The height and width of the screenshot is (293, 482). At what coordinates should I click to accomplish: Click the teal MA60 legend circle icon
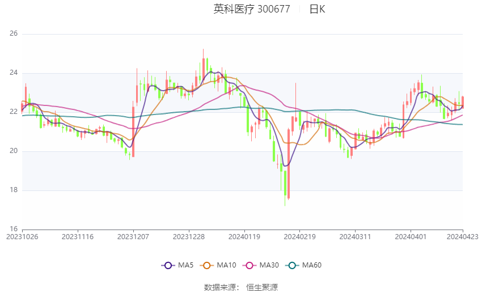click(292, 265)
